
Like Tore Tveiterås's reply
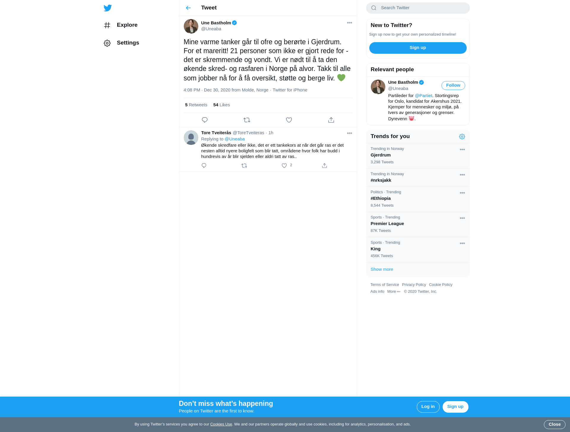(x=284, y=165)
